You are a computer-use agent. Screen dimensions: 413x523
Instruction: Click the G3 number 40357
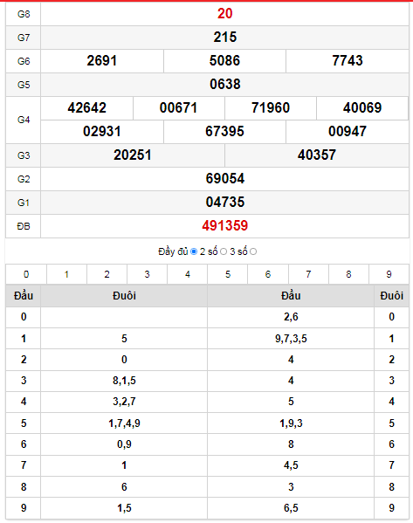[317, 155]
